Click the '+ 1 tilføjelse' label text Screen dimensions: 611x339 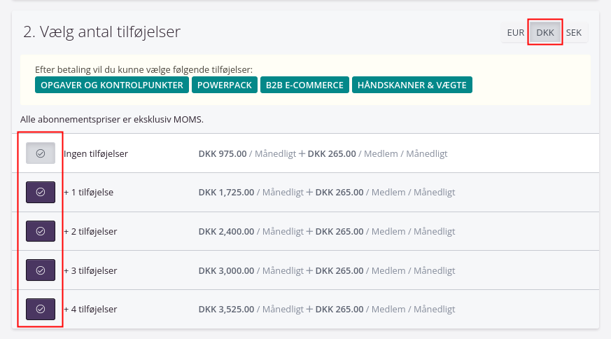tap(88, 192)
